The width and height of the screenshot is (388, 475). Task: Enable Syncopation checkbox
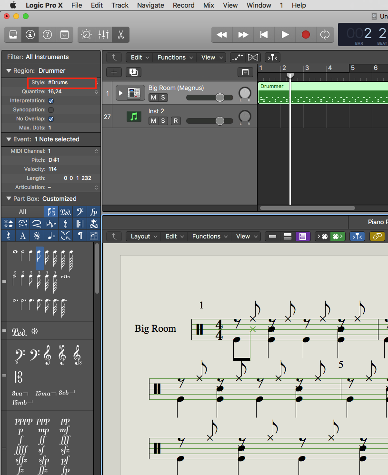click(x=51, y=109)
